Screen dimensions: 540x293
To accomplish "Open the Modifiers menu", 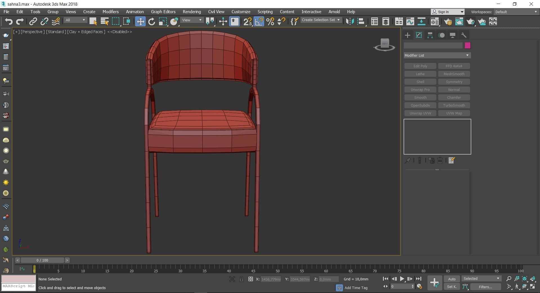I will (x=111, y=12).
